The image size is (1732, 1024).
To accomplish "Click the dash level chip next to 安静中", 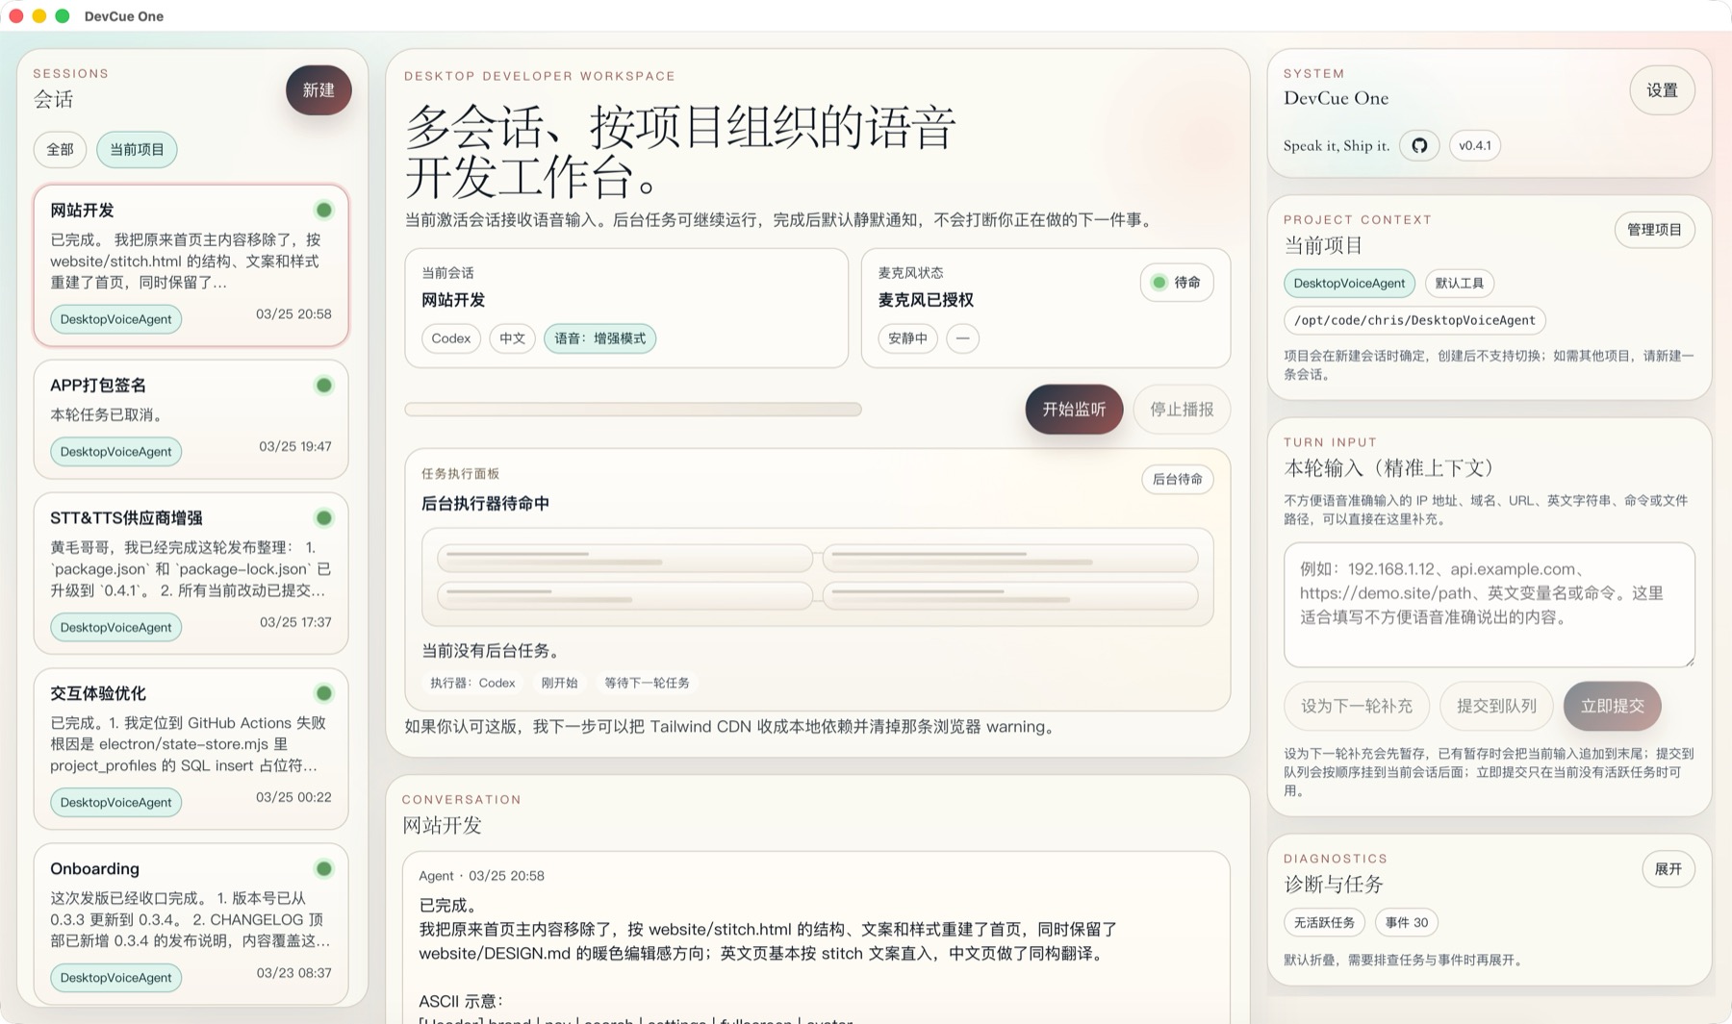I will point(962,338).
